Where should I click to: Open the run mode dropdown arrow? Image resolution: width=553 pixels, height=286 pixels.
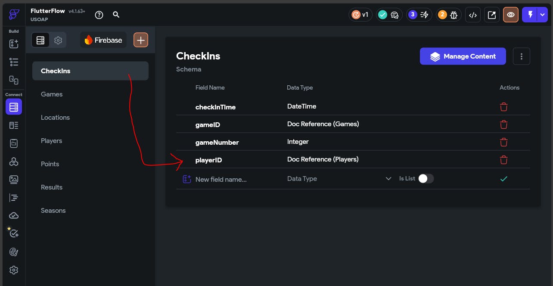tap(542, 15)
